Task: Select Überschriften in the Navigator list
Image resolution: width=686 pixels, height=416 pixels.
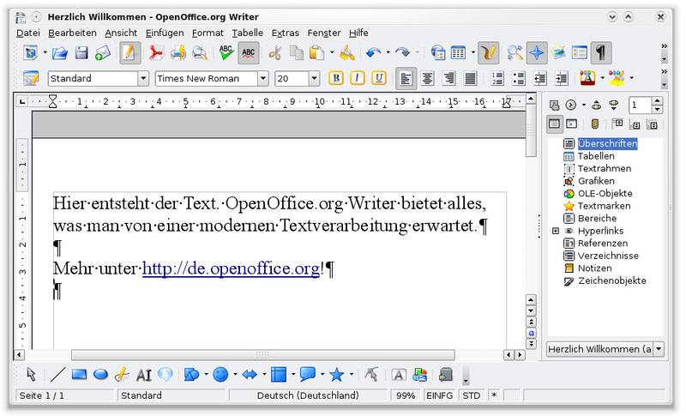Action: tap(607, 143)
